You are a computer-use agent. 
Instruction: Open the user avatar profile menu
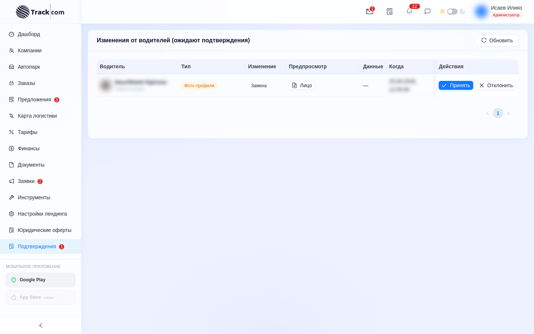click(481, 12)
